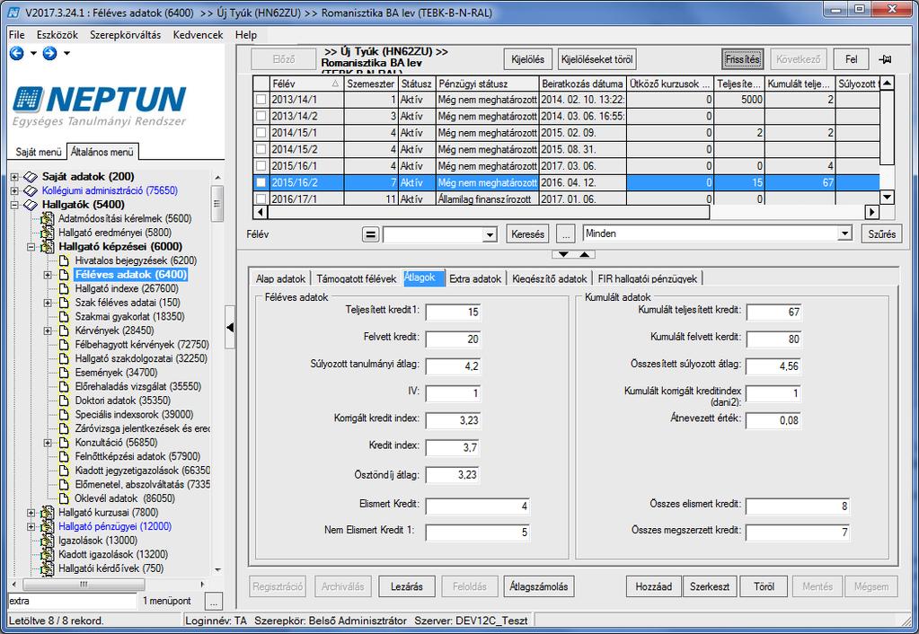This screenshot has width=919, height=634.
Task: Click the Hallgatói kérdőívek icon
Action: click(x=47, y=568)
